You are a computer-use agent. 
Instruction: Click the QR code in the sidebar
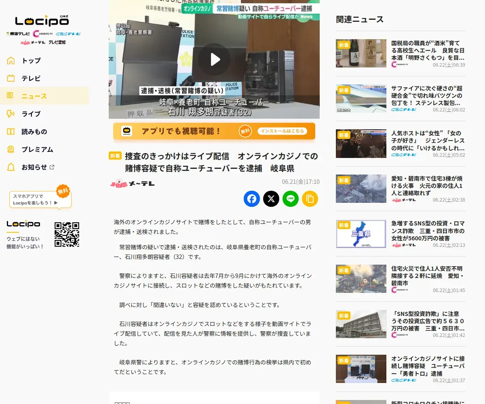67,234
